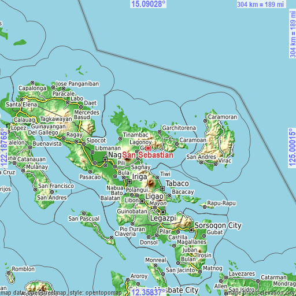The width and height of the screenshot is (296, 296).
Task: Click the Tiwi town label
Action: coord(165,174)
